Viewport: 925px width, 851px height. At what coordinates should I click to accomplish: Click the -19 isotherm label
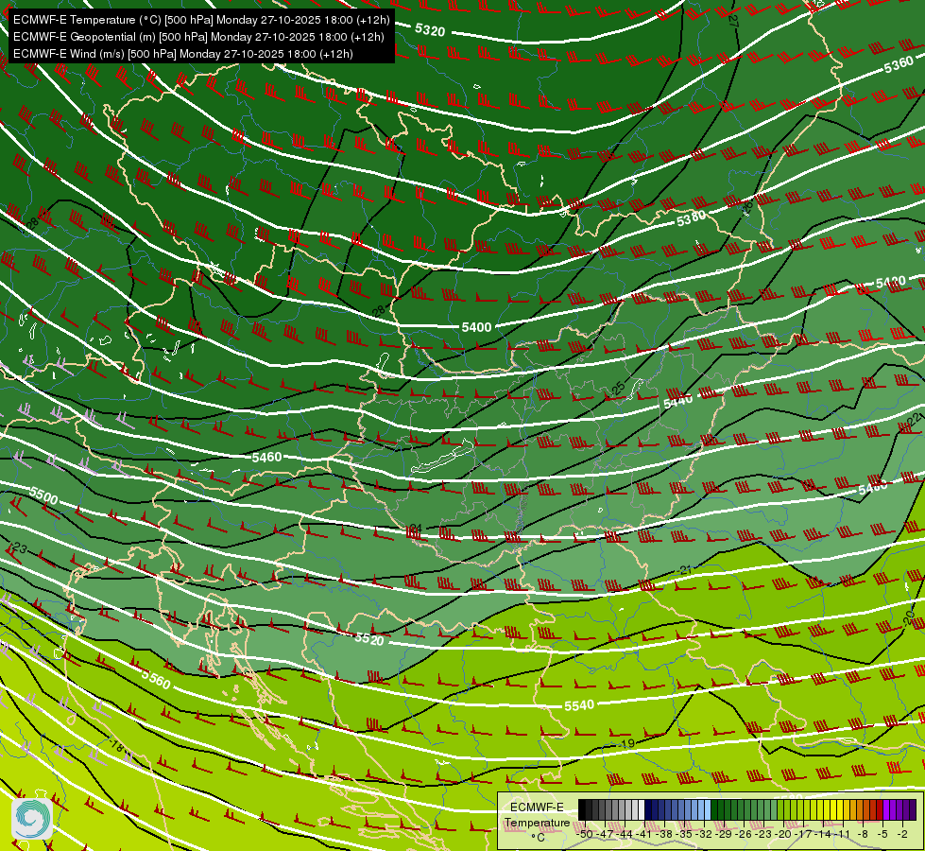625,743
